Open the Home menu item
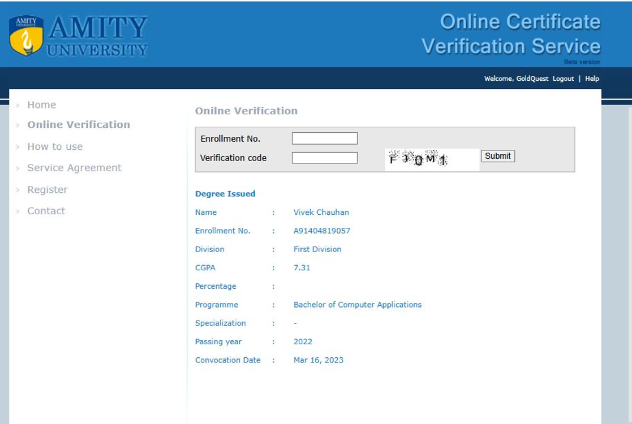 (41, 105)
